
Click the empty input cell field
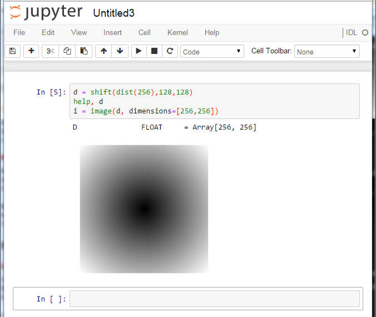[x=214, y=299]
